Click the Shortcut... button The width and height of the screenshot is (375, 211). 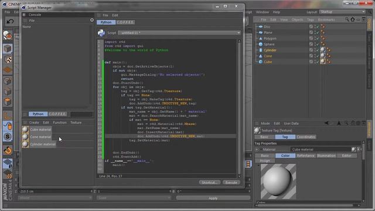pos(210,182)
